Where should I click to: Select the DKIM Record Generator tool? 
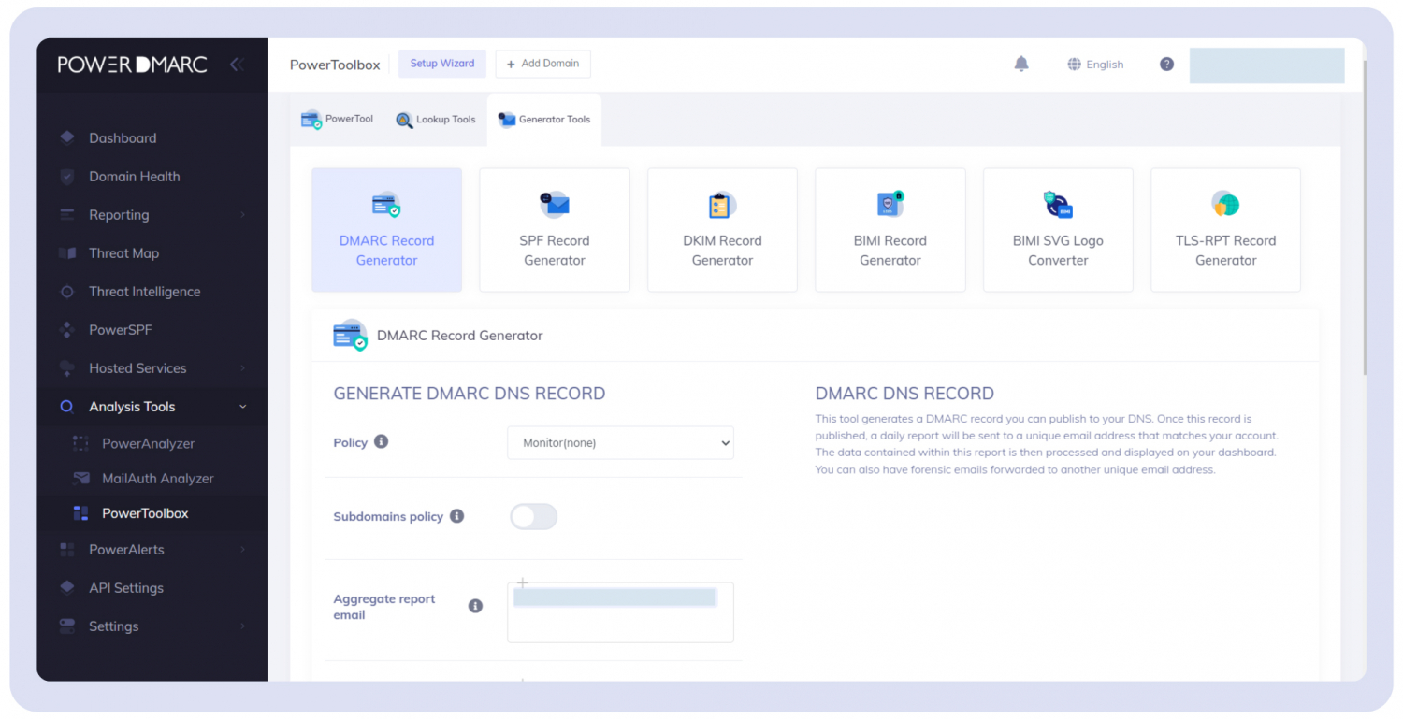tap(721, 230)
